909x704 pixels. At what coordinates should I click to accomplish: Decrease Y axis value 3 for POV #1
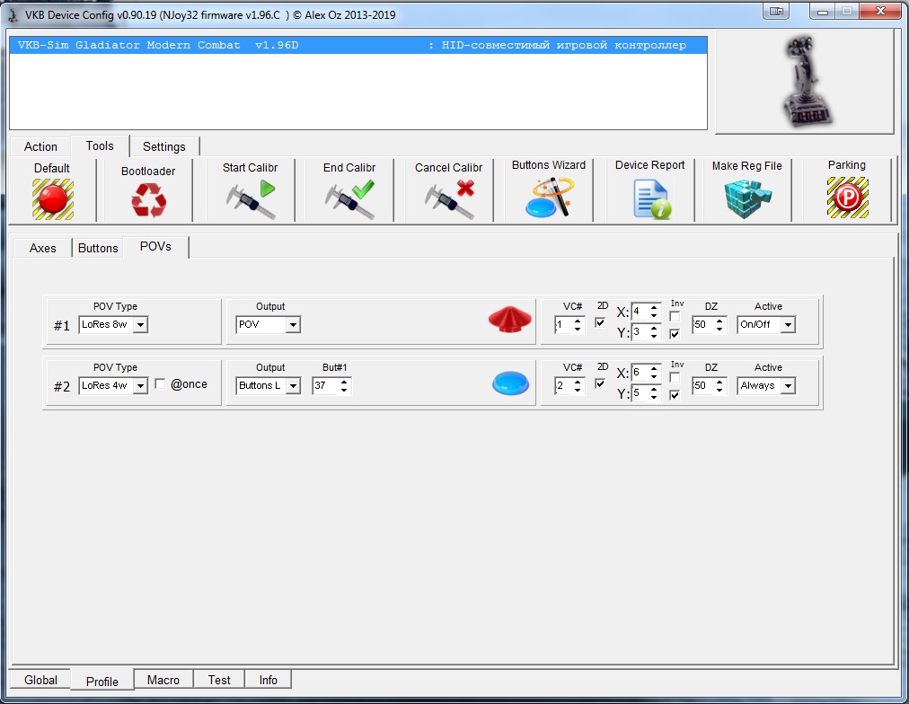(654, 337)
